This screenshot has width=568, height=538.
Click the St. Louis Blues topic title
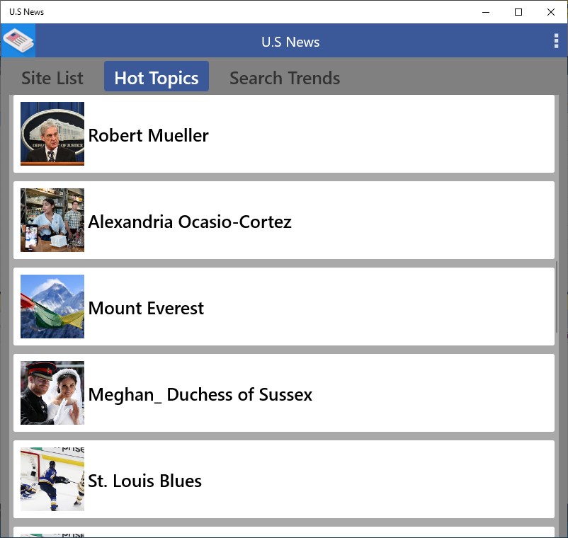click(145, 481)
